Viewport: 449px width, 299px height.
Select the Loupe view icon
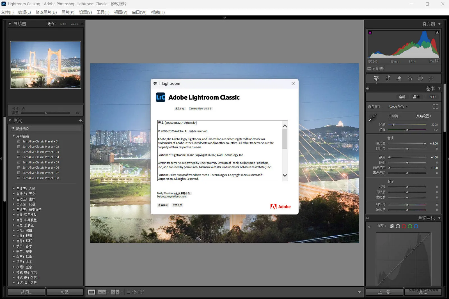tap(91, 292)
